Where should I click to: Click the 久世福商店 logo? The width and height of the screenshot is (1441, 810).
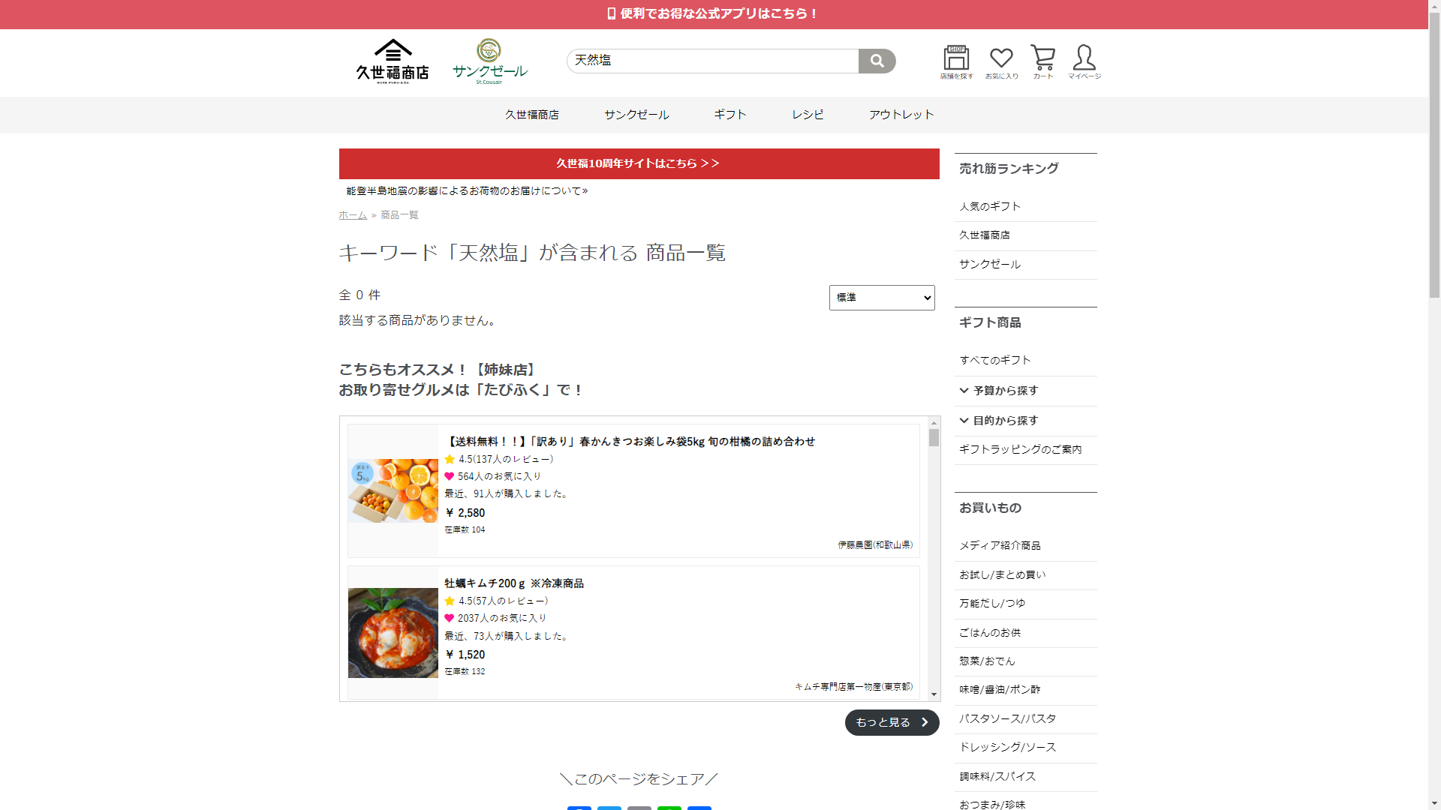[x=393, y=61]
